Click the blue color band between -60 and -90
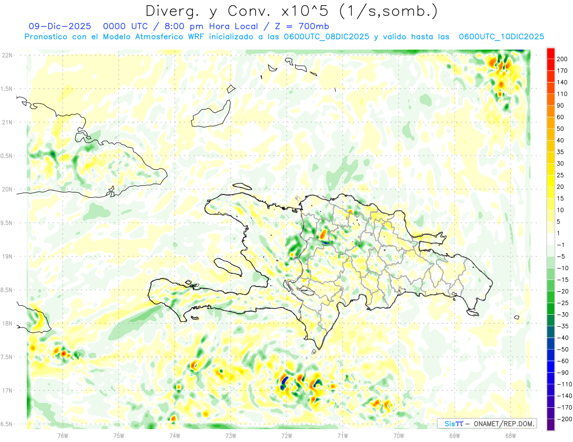 point(551,367)
